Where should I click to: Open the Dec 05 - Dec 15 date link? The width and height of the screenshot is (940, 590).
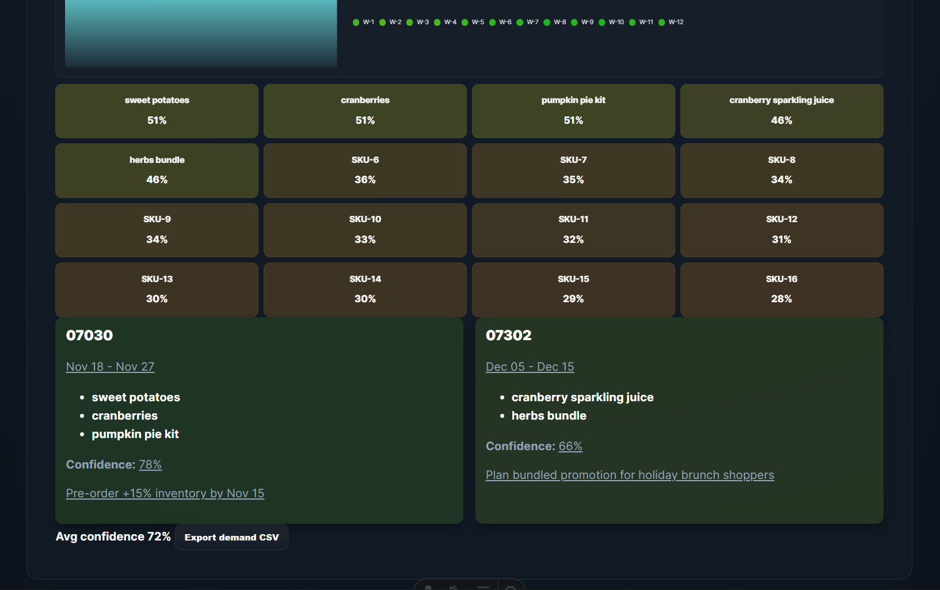click(530, 367)
